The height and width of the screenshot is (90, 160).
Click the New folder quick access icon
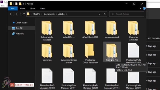coord(20,4)
